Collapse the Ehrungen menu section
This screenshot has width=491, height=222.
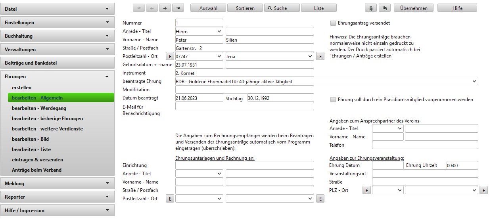click(x=58, y=76)
